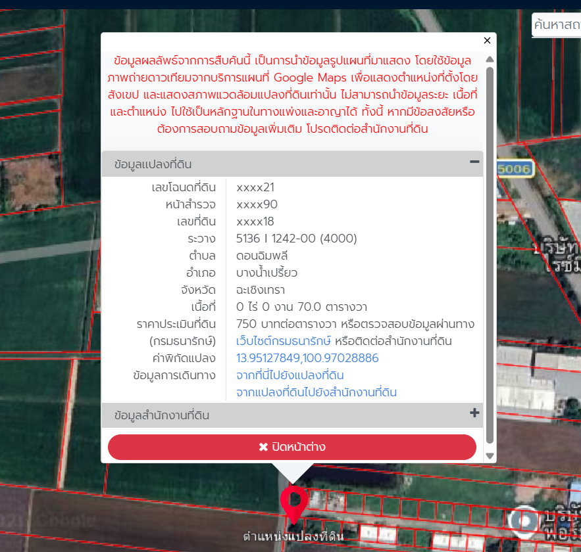
Task: Click the land number value xxxx18
Action: click(255, 221)
